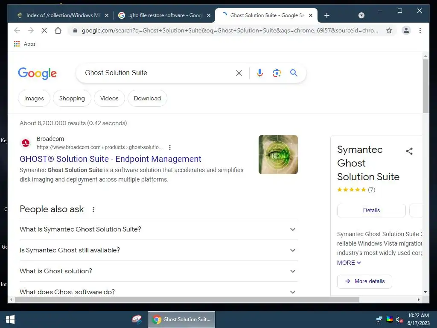
Task: Focus the address bar URL
Action: (x=230, y=30)
